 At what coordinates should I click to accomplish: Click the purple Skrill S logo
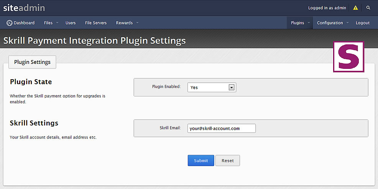click(348, 57)
